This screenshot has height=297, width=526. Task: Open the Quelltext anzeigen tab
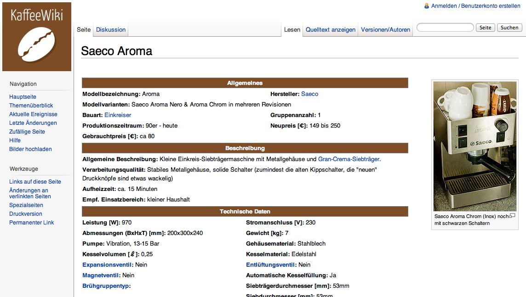[x=331, y=29]
